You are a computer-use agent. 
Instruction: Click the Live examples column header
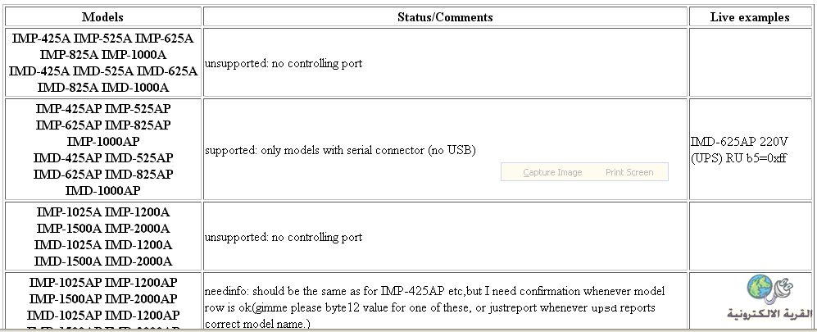(750, 16)
